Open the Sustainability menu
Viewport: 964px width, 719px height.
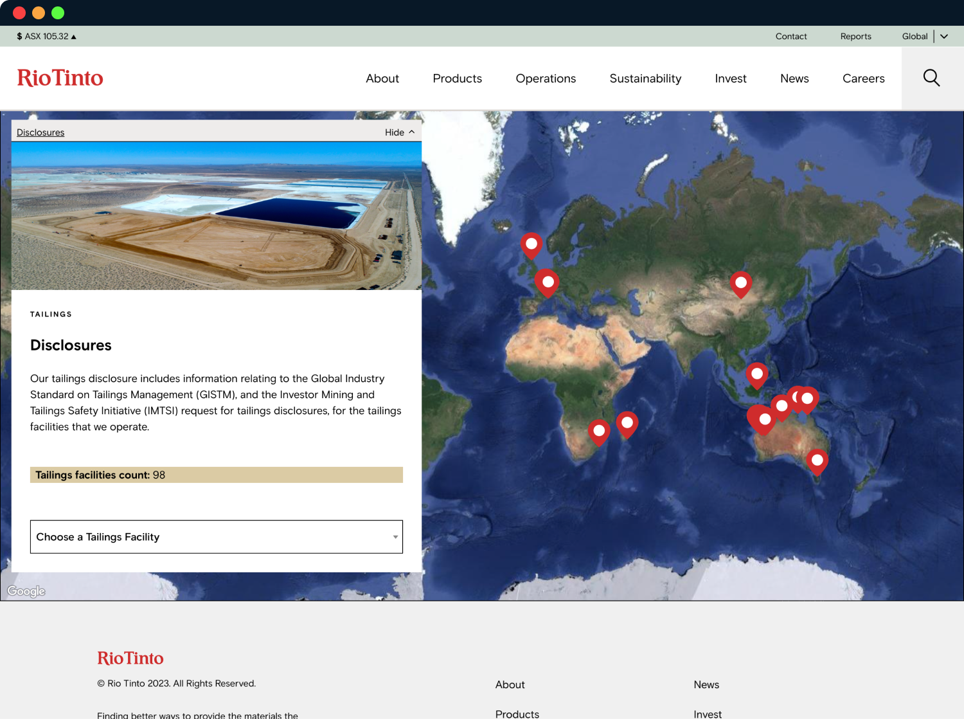click(645, 78)
